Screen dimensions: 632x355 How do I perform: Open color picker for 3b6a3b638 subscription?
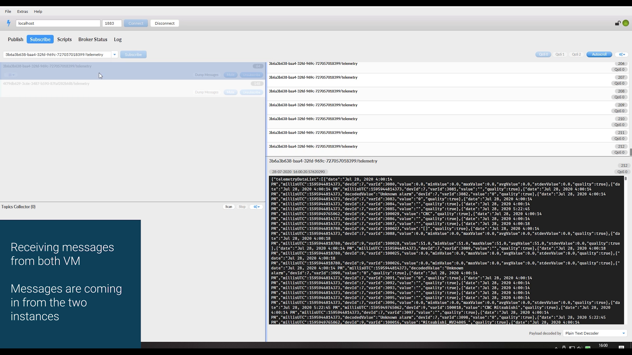[11, 75]
